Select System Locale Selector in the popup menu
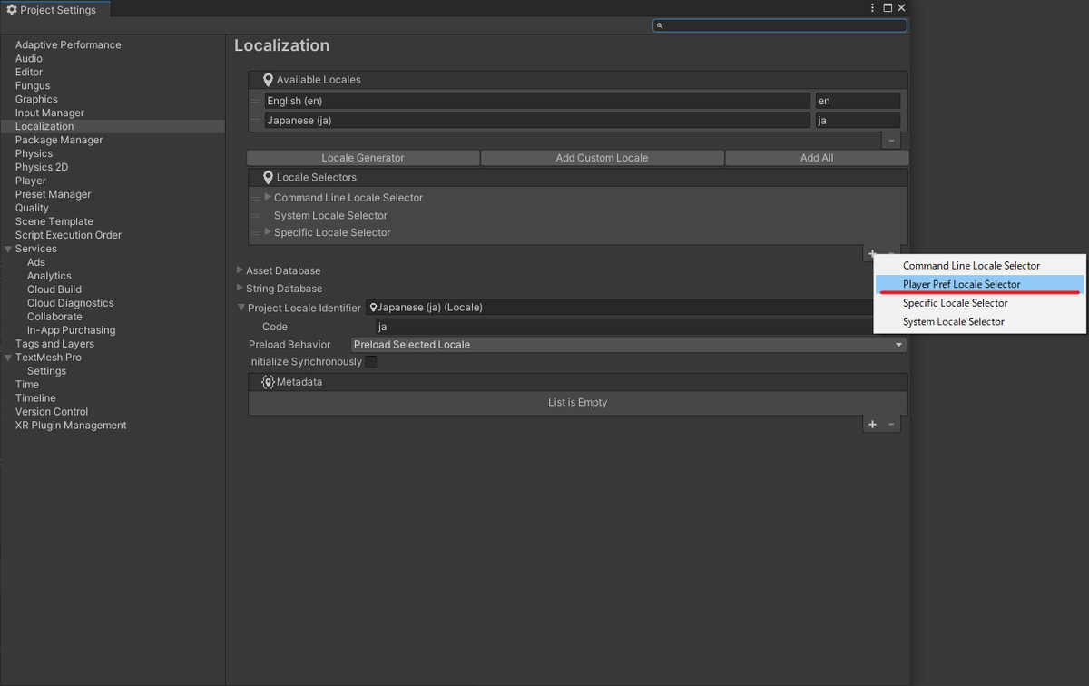 click(x=953, y=321)
